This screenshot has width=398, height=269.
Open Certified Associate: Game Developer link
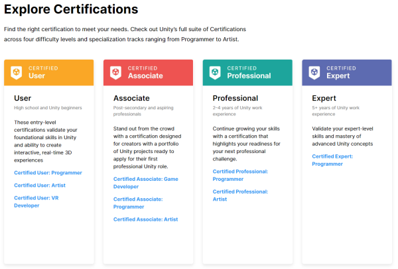pos(146,183)
